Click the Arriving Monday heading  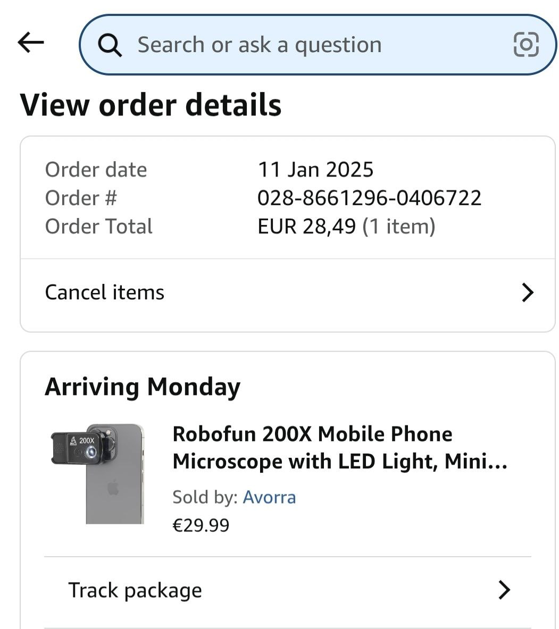point(143,387)
